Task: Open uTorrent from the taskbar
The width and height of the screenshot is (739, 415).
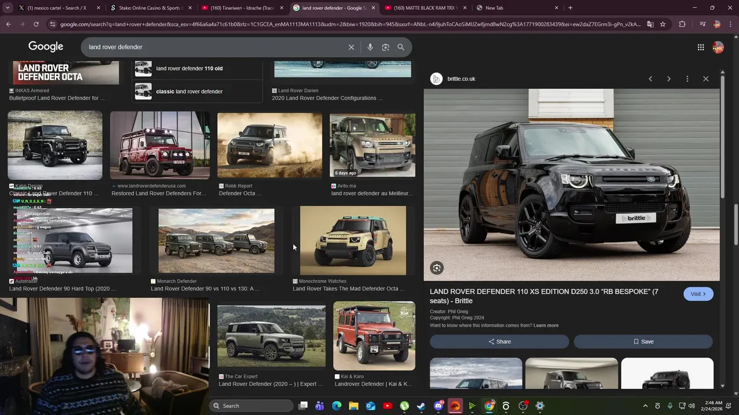Action: (404, 406)
